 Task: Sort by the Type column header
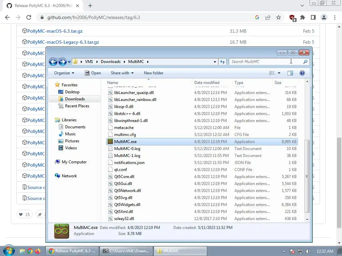(239, 83)
